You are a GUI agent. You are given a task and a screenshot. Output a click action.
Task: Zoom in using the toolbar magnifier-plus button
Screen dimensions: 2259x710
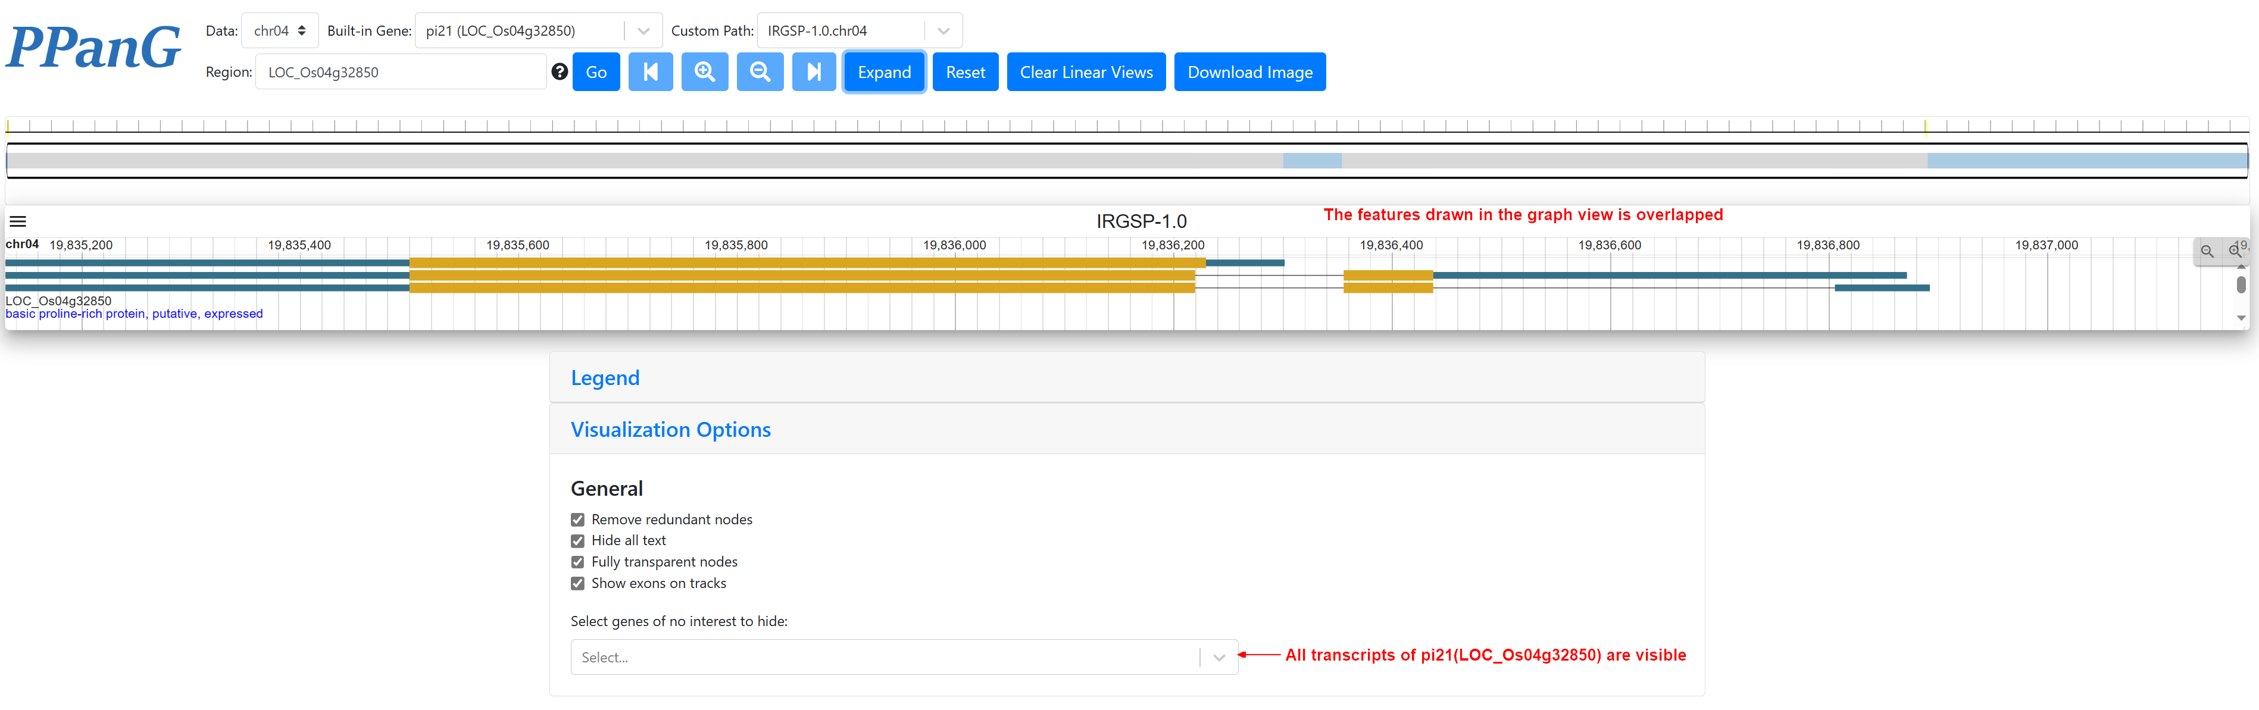[705, 72]
